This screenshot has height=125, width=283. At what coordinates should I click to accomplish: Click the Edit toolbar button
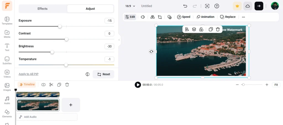[130, 17]
